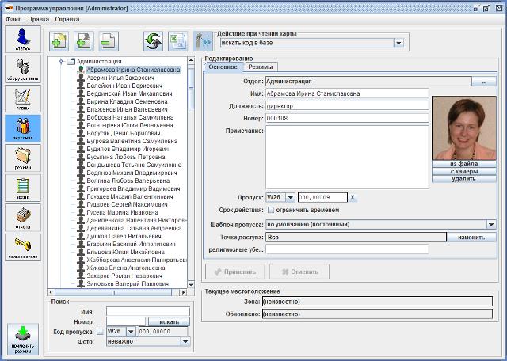507x361 pixels.
Task: Click the применить режим button with green arrow
Action: click(23, 337)
